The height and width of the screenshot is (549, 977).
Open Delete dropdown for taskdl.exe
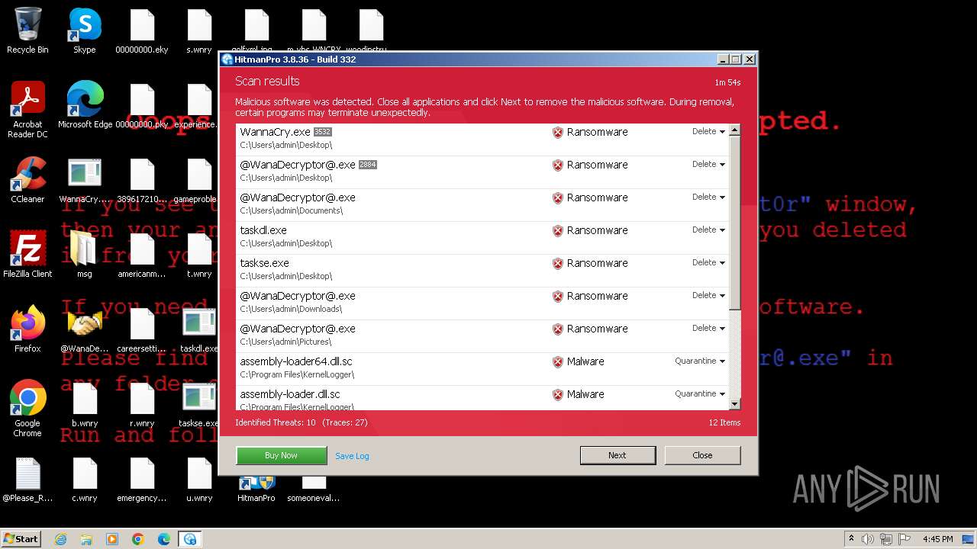click(x=708, y=230)
